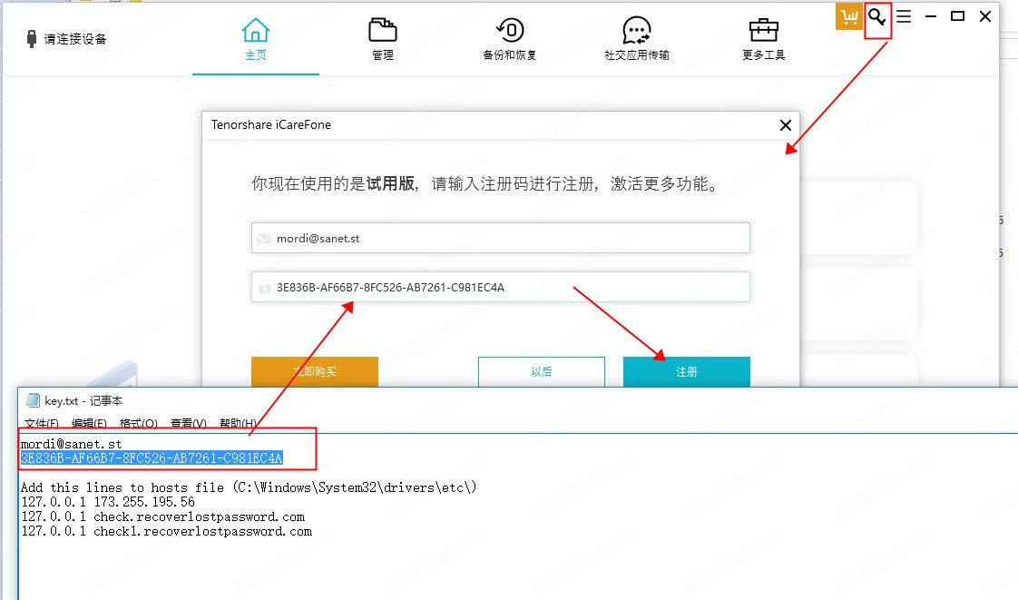Click the Notepad icon in key.txt title bar
The width and height of the screenshot is (1018, 600).
click(x=33, y=400)
